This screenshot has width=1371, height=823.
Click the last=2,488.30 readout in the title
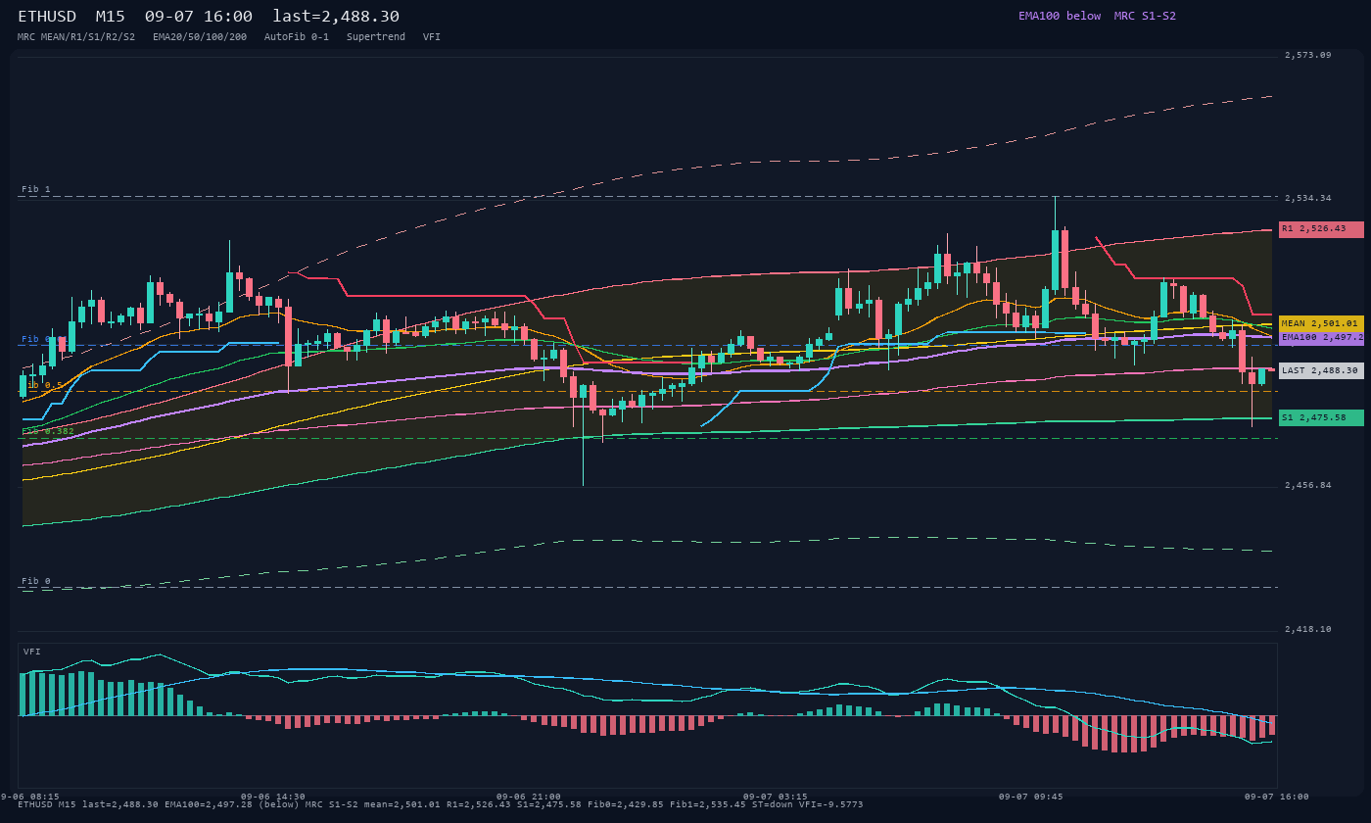coord(336,17)
